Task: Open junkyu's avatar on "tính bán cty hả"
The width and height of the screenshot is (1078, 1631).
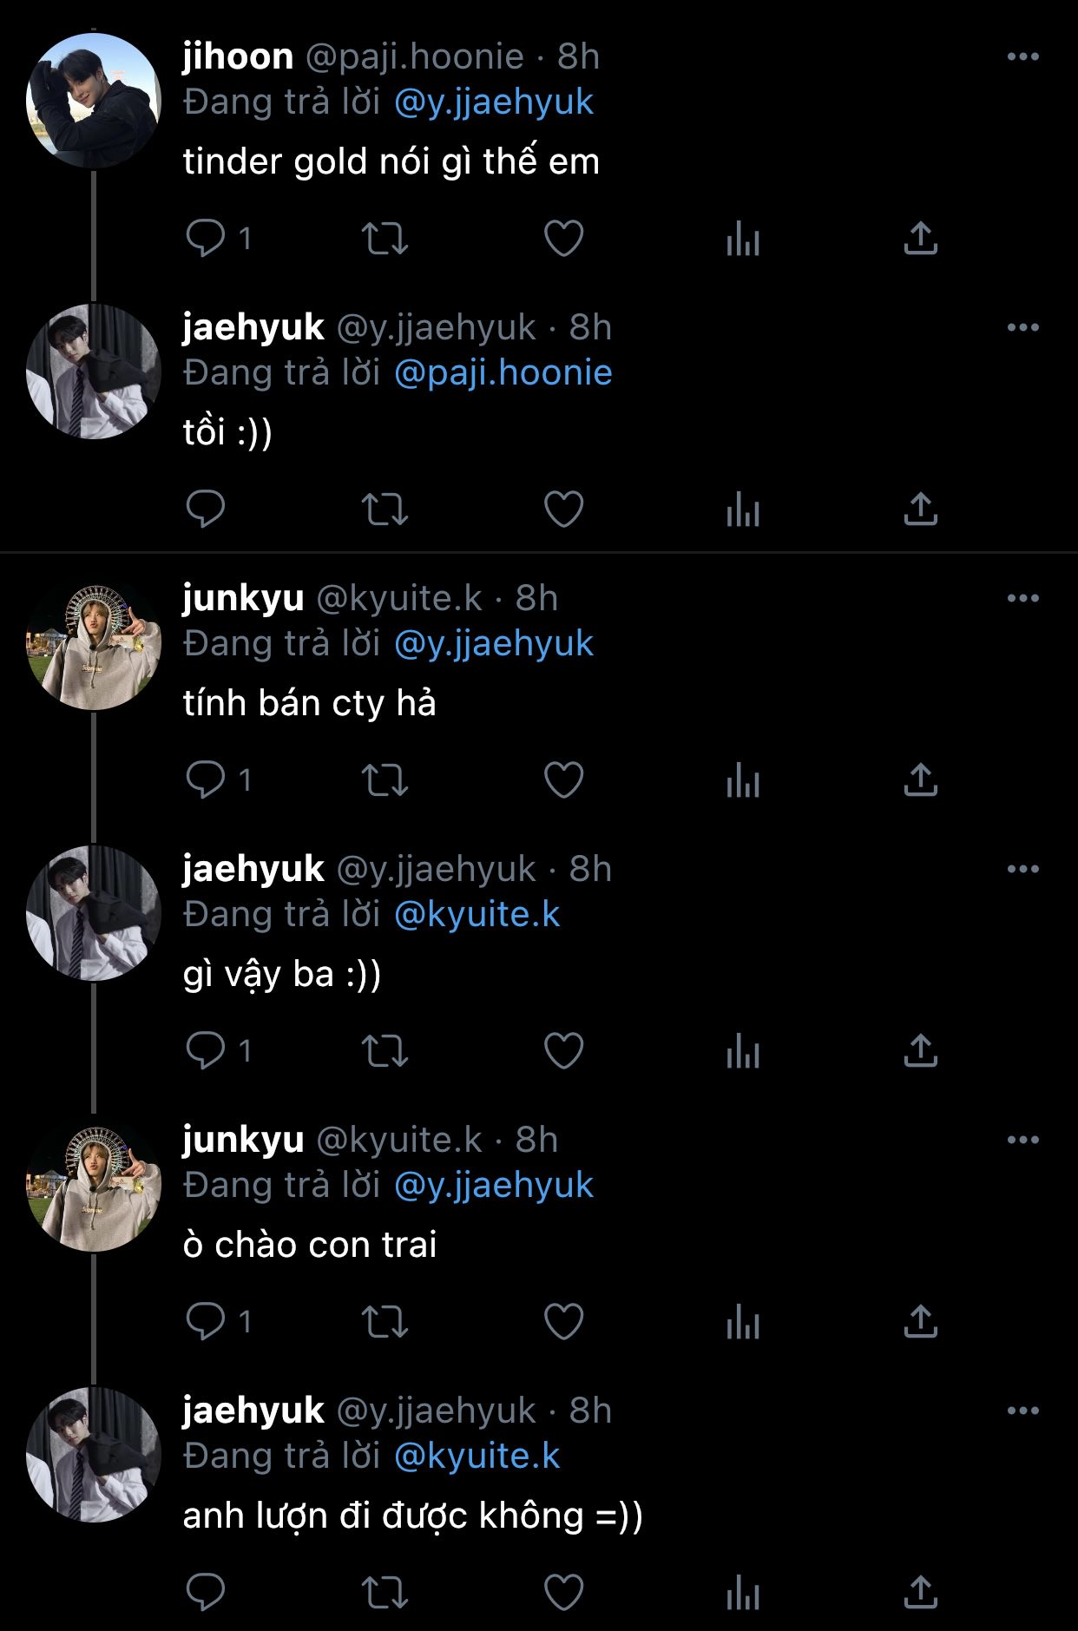Action: click(x=94, y=642)
